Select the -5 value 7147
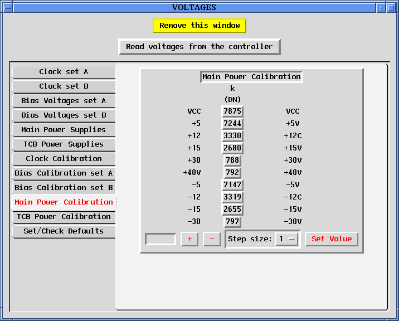This screenshot has width=399, height=321. [x=232, y=184]
